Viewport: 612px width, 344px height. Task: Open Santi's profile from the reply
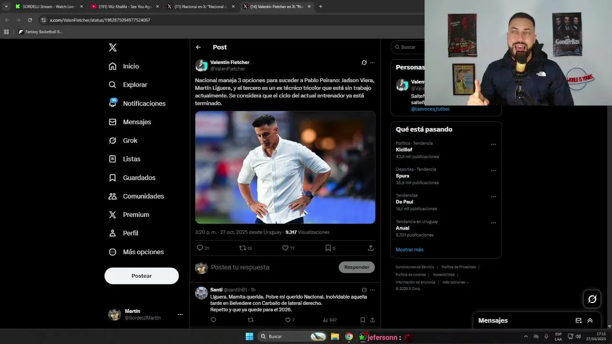click(x=216, y=290)
